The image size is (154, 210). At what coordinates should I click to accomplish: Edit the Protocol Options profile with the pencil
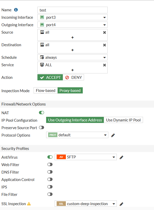coord(113,135)
